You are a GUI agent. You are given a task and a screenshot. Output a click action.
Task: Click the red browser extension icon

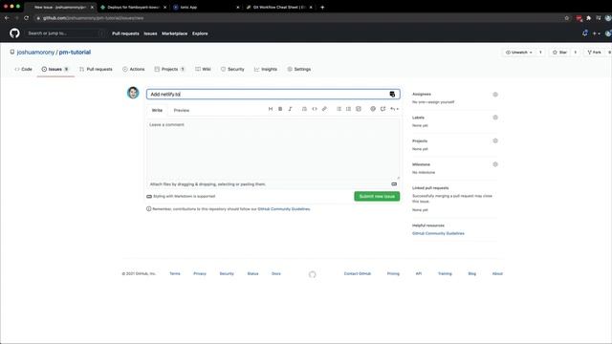click(579, 18)
